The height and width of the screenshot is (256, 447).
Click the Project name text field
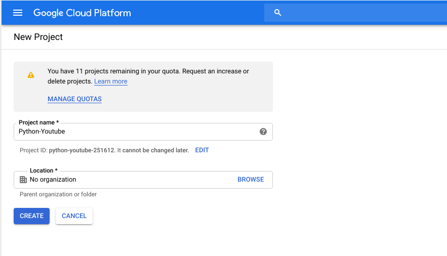143,132
